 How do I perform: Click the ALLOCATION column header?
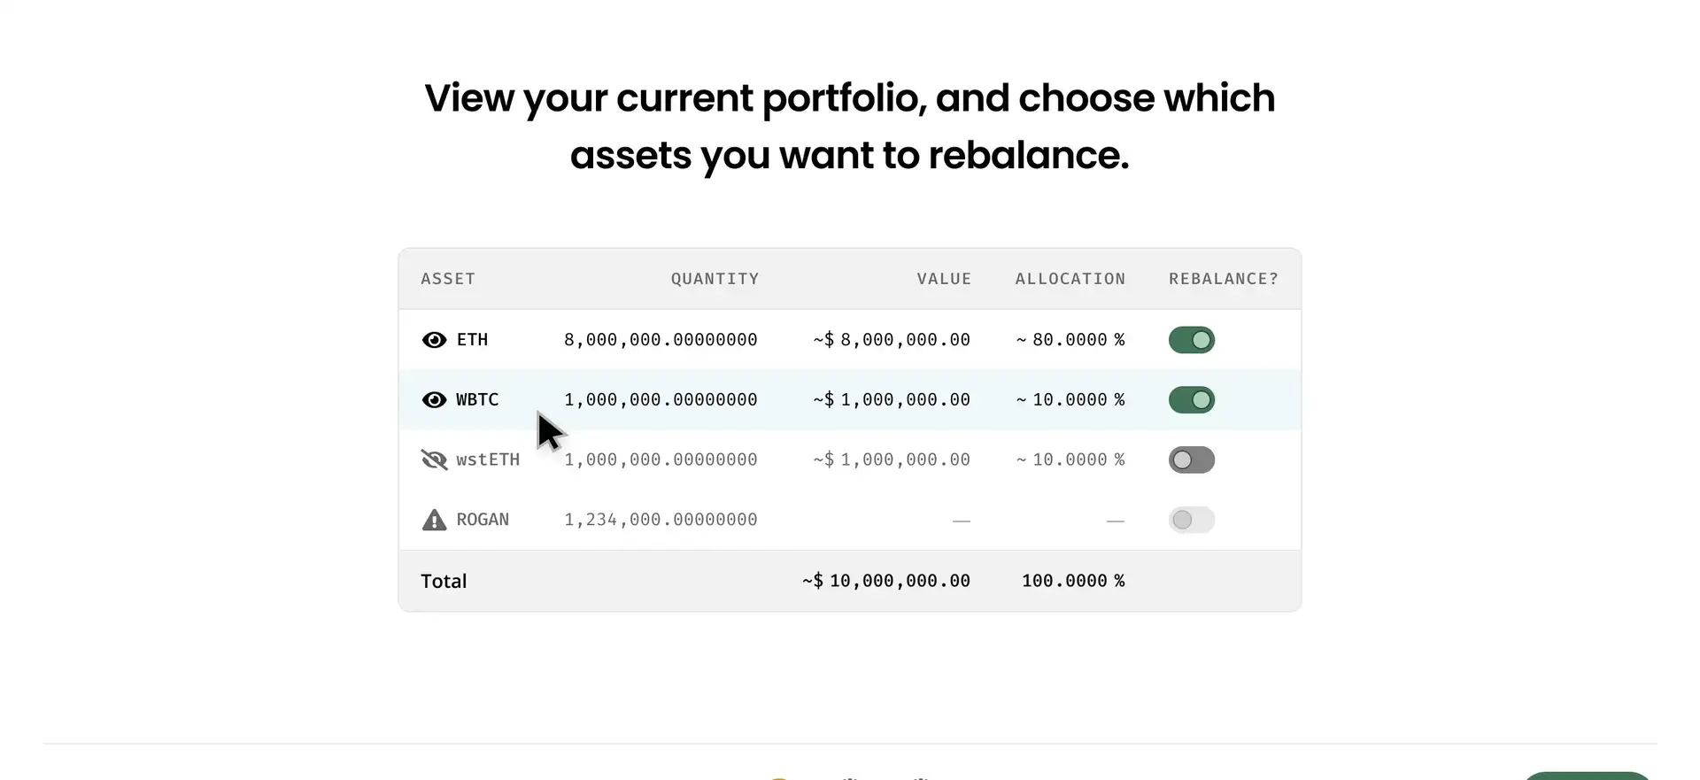coord(1070,279)
